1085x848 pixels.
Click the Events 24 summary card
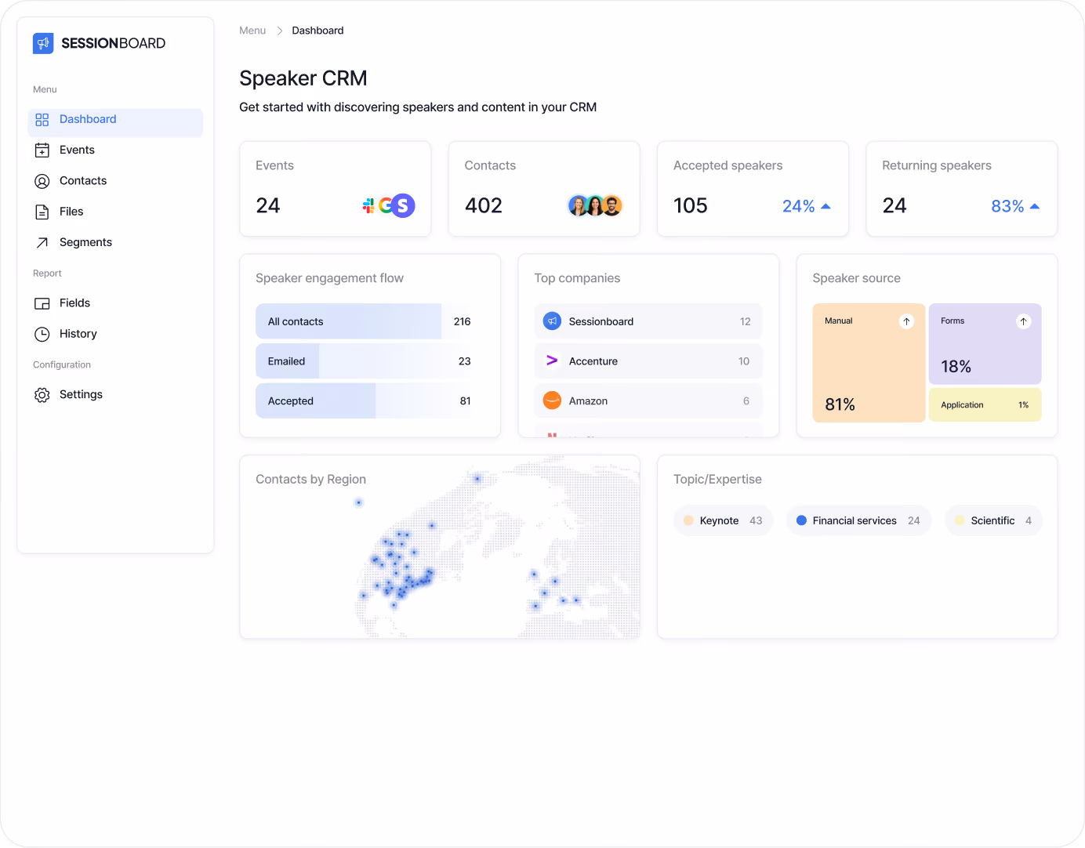click(x=336, y=189)
